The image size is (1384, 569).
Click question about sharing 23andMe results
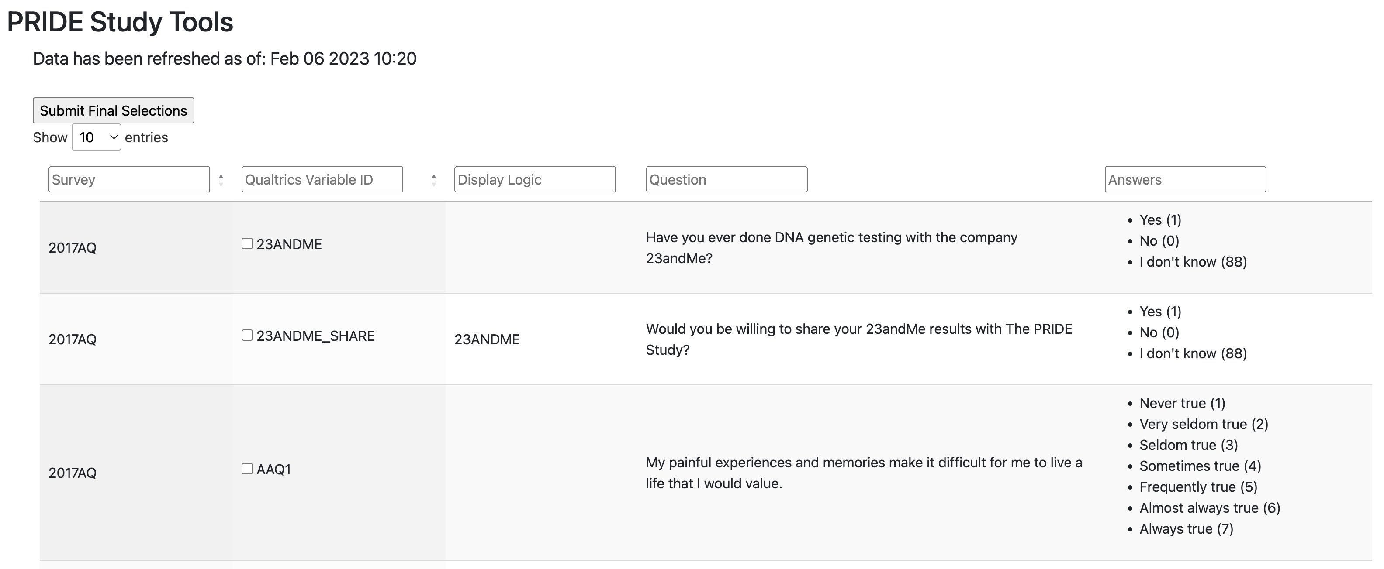click(x=858, y=339)
